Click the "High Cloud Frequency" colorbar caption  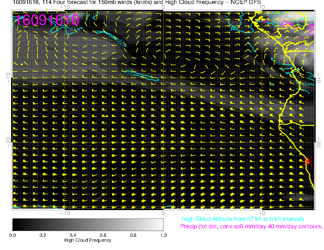[x=88, y=240]
